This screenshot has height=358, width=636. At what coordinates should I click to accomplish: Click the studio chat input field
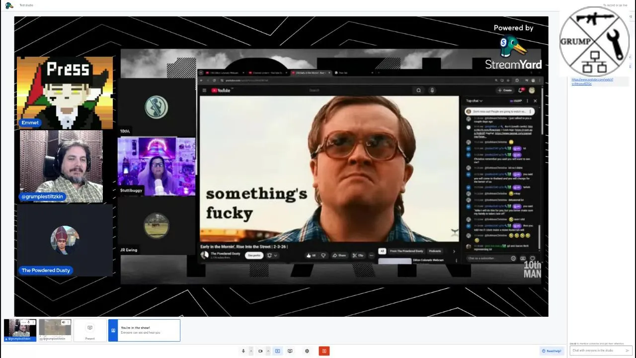(601, 351)
